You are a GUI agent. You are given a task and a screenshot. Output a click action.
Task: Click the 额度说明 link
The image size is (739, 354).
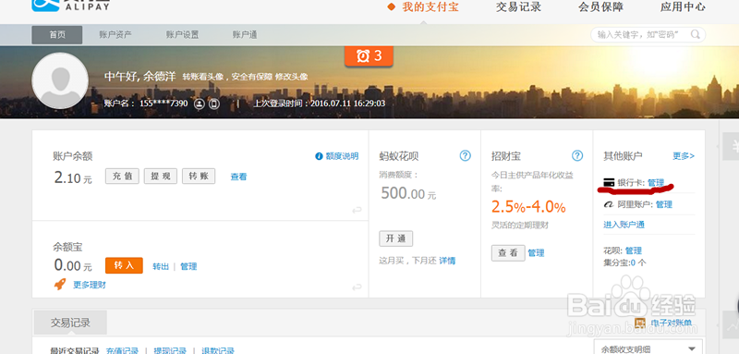tap(342, 156)
